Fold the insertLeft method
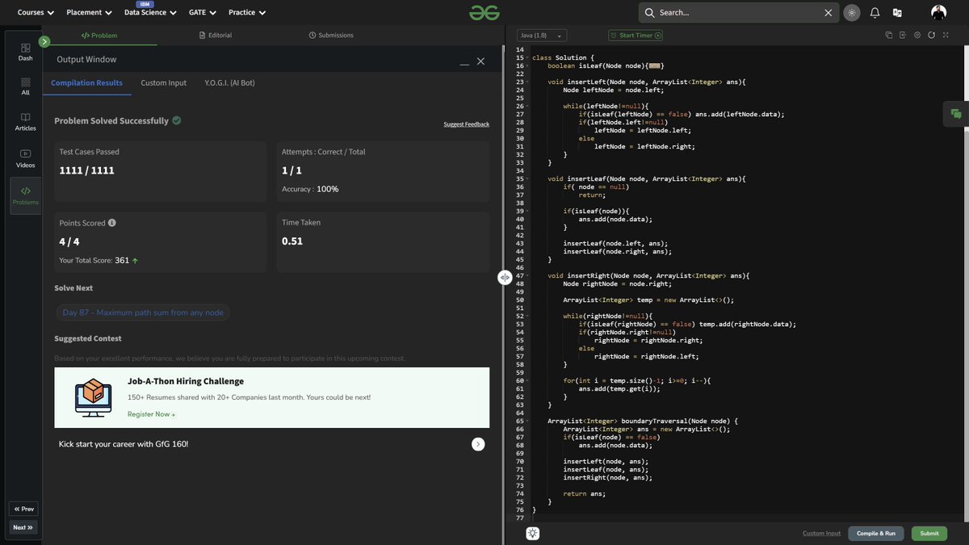 pyautogui.click(x=527, y=82)
